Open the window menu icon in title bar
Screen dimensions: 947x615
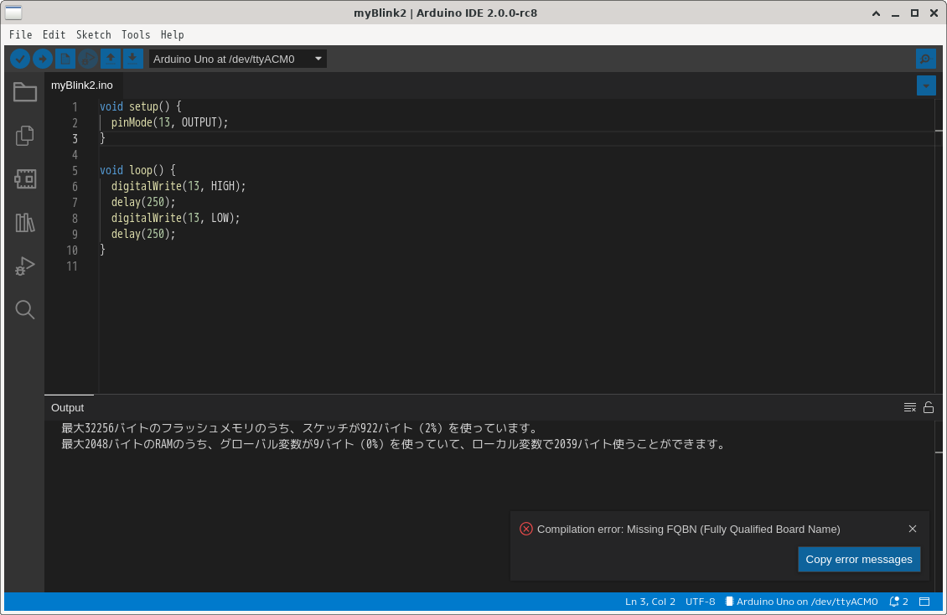click(13, 13)
